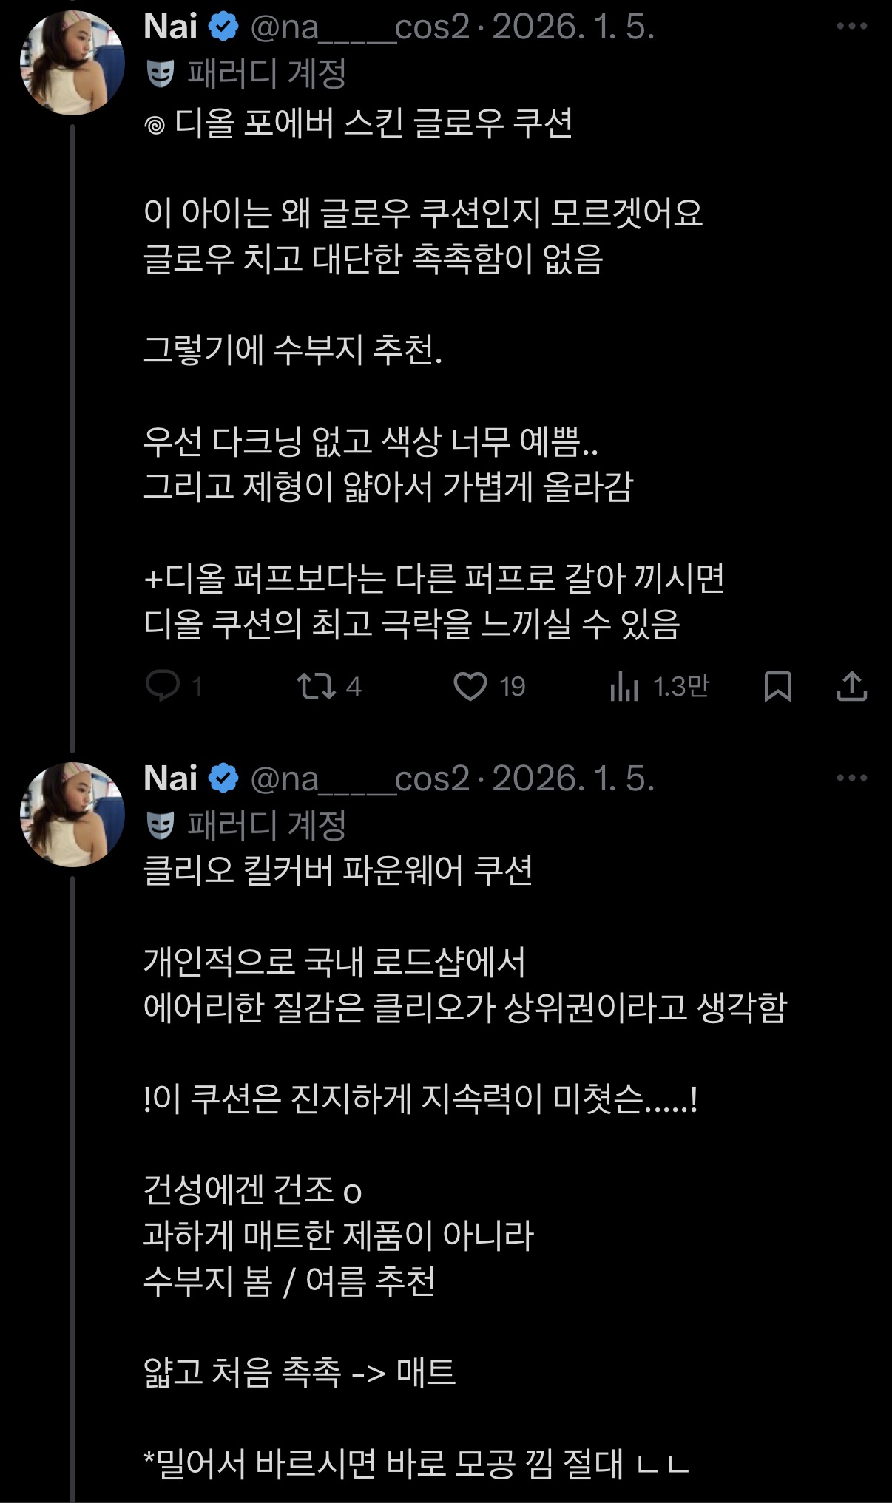Open the first tweet's 2026. 1. 5. timestamp
The image size is (892, 1503).
click(573, 27)
